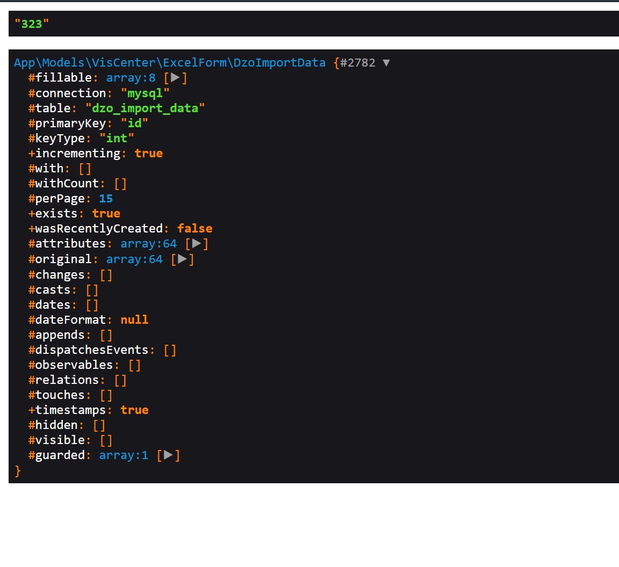Click the timestamps true value
This screenshot has height=567, width=619.
[135, 410]
